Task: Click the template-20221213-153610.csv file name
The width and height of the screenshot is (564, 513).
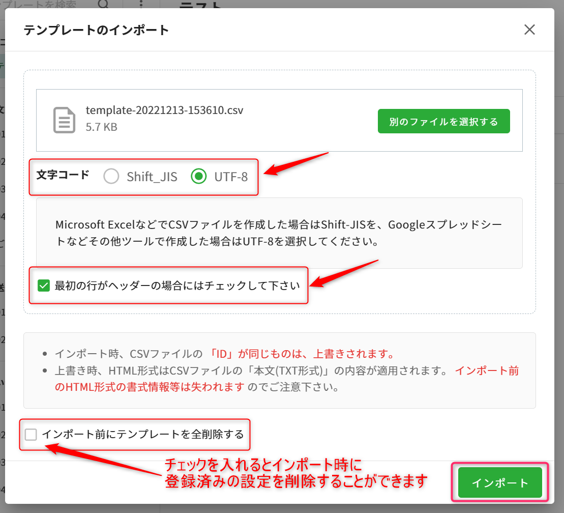Action: [x=164, y=110]
